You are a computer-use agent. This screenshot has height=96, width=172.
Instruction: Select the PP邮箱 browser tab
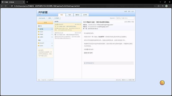(13, 2)
